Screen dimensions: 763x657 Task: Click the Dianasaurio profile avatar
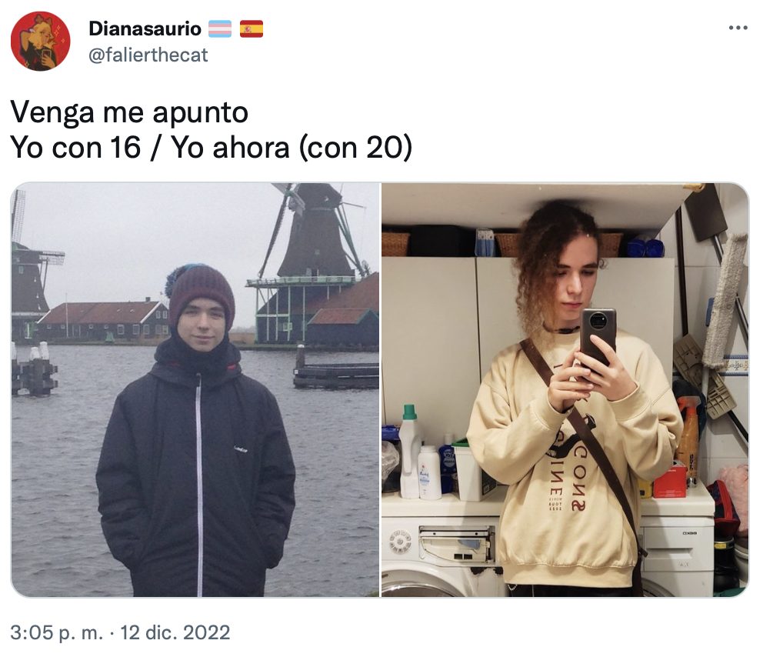point(41,42)
